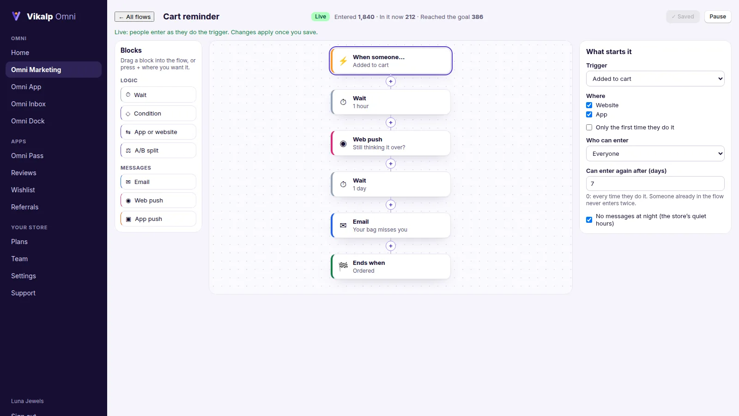Click the checkered flag icon on Ends when
The height and width of the screenshot is (416, 739).
coord(343,266)
